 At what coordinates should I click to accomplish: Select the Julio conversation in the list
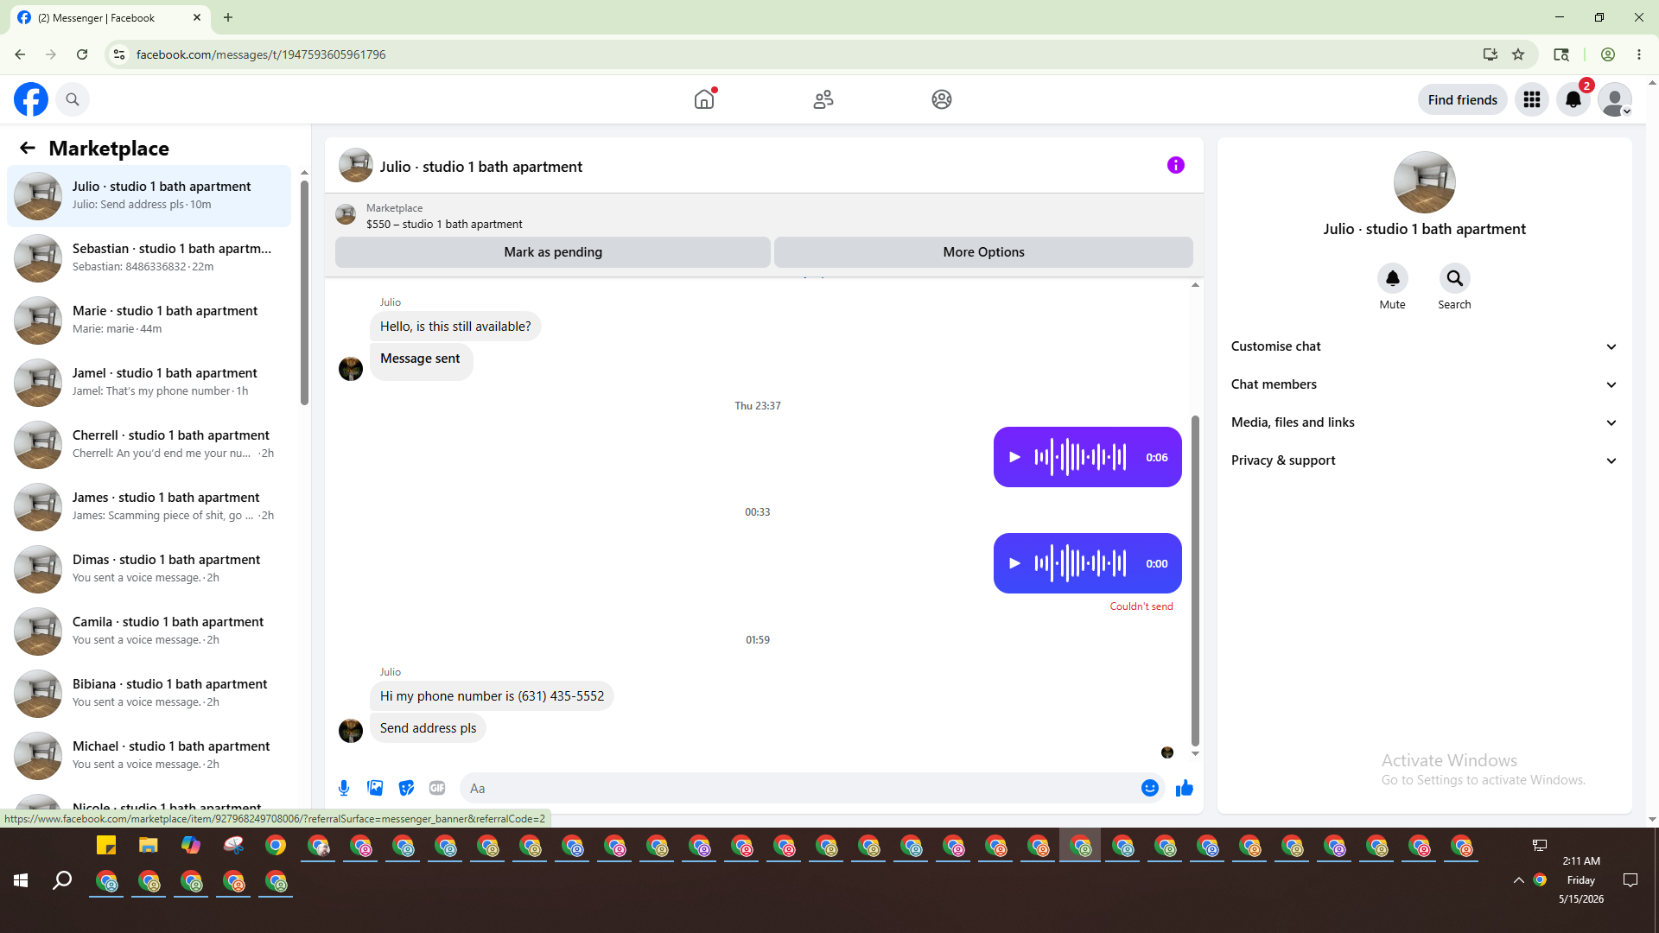coord(149,195)
